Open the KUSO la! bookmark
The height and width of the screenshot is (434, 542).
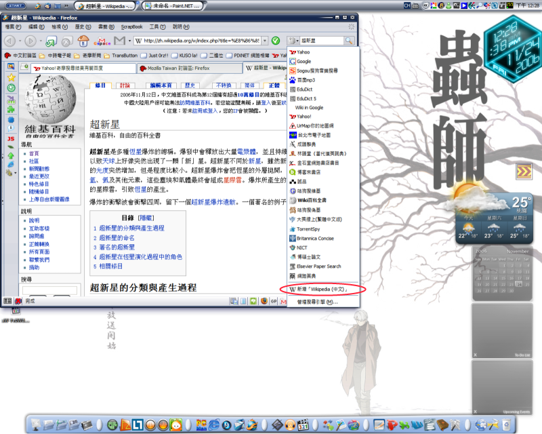pyautogui.click(x=184, y=56)
